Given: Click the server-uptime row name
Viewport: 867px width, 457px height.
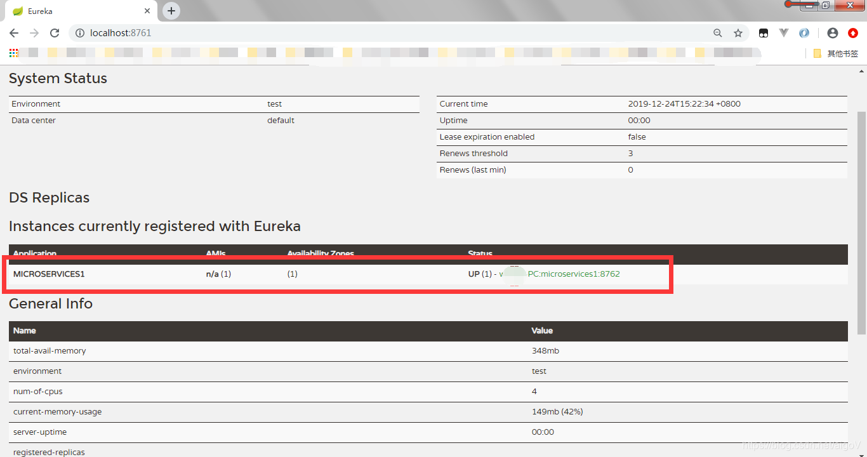Looking at the screenshot, I should coord(40,432).
